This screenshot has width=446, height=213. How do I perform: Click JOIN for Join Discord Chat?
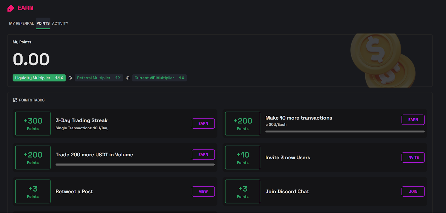pyautogui.click(x=413, y=192)
